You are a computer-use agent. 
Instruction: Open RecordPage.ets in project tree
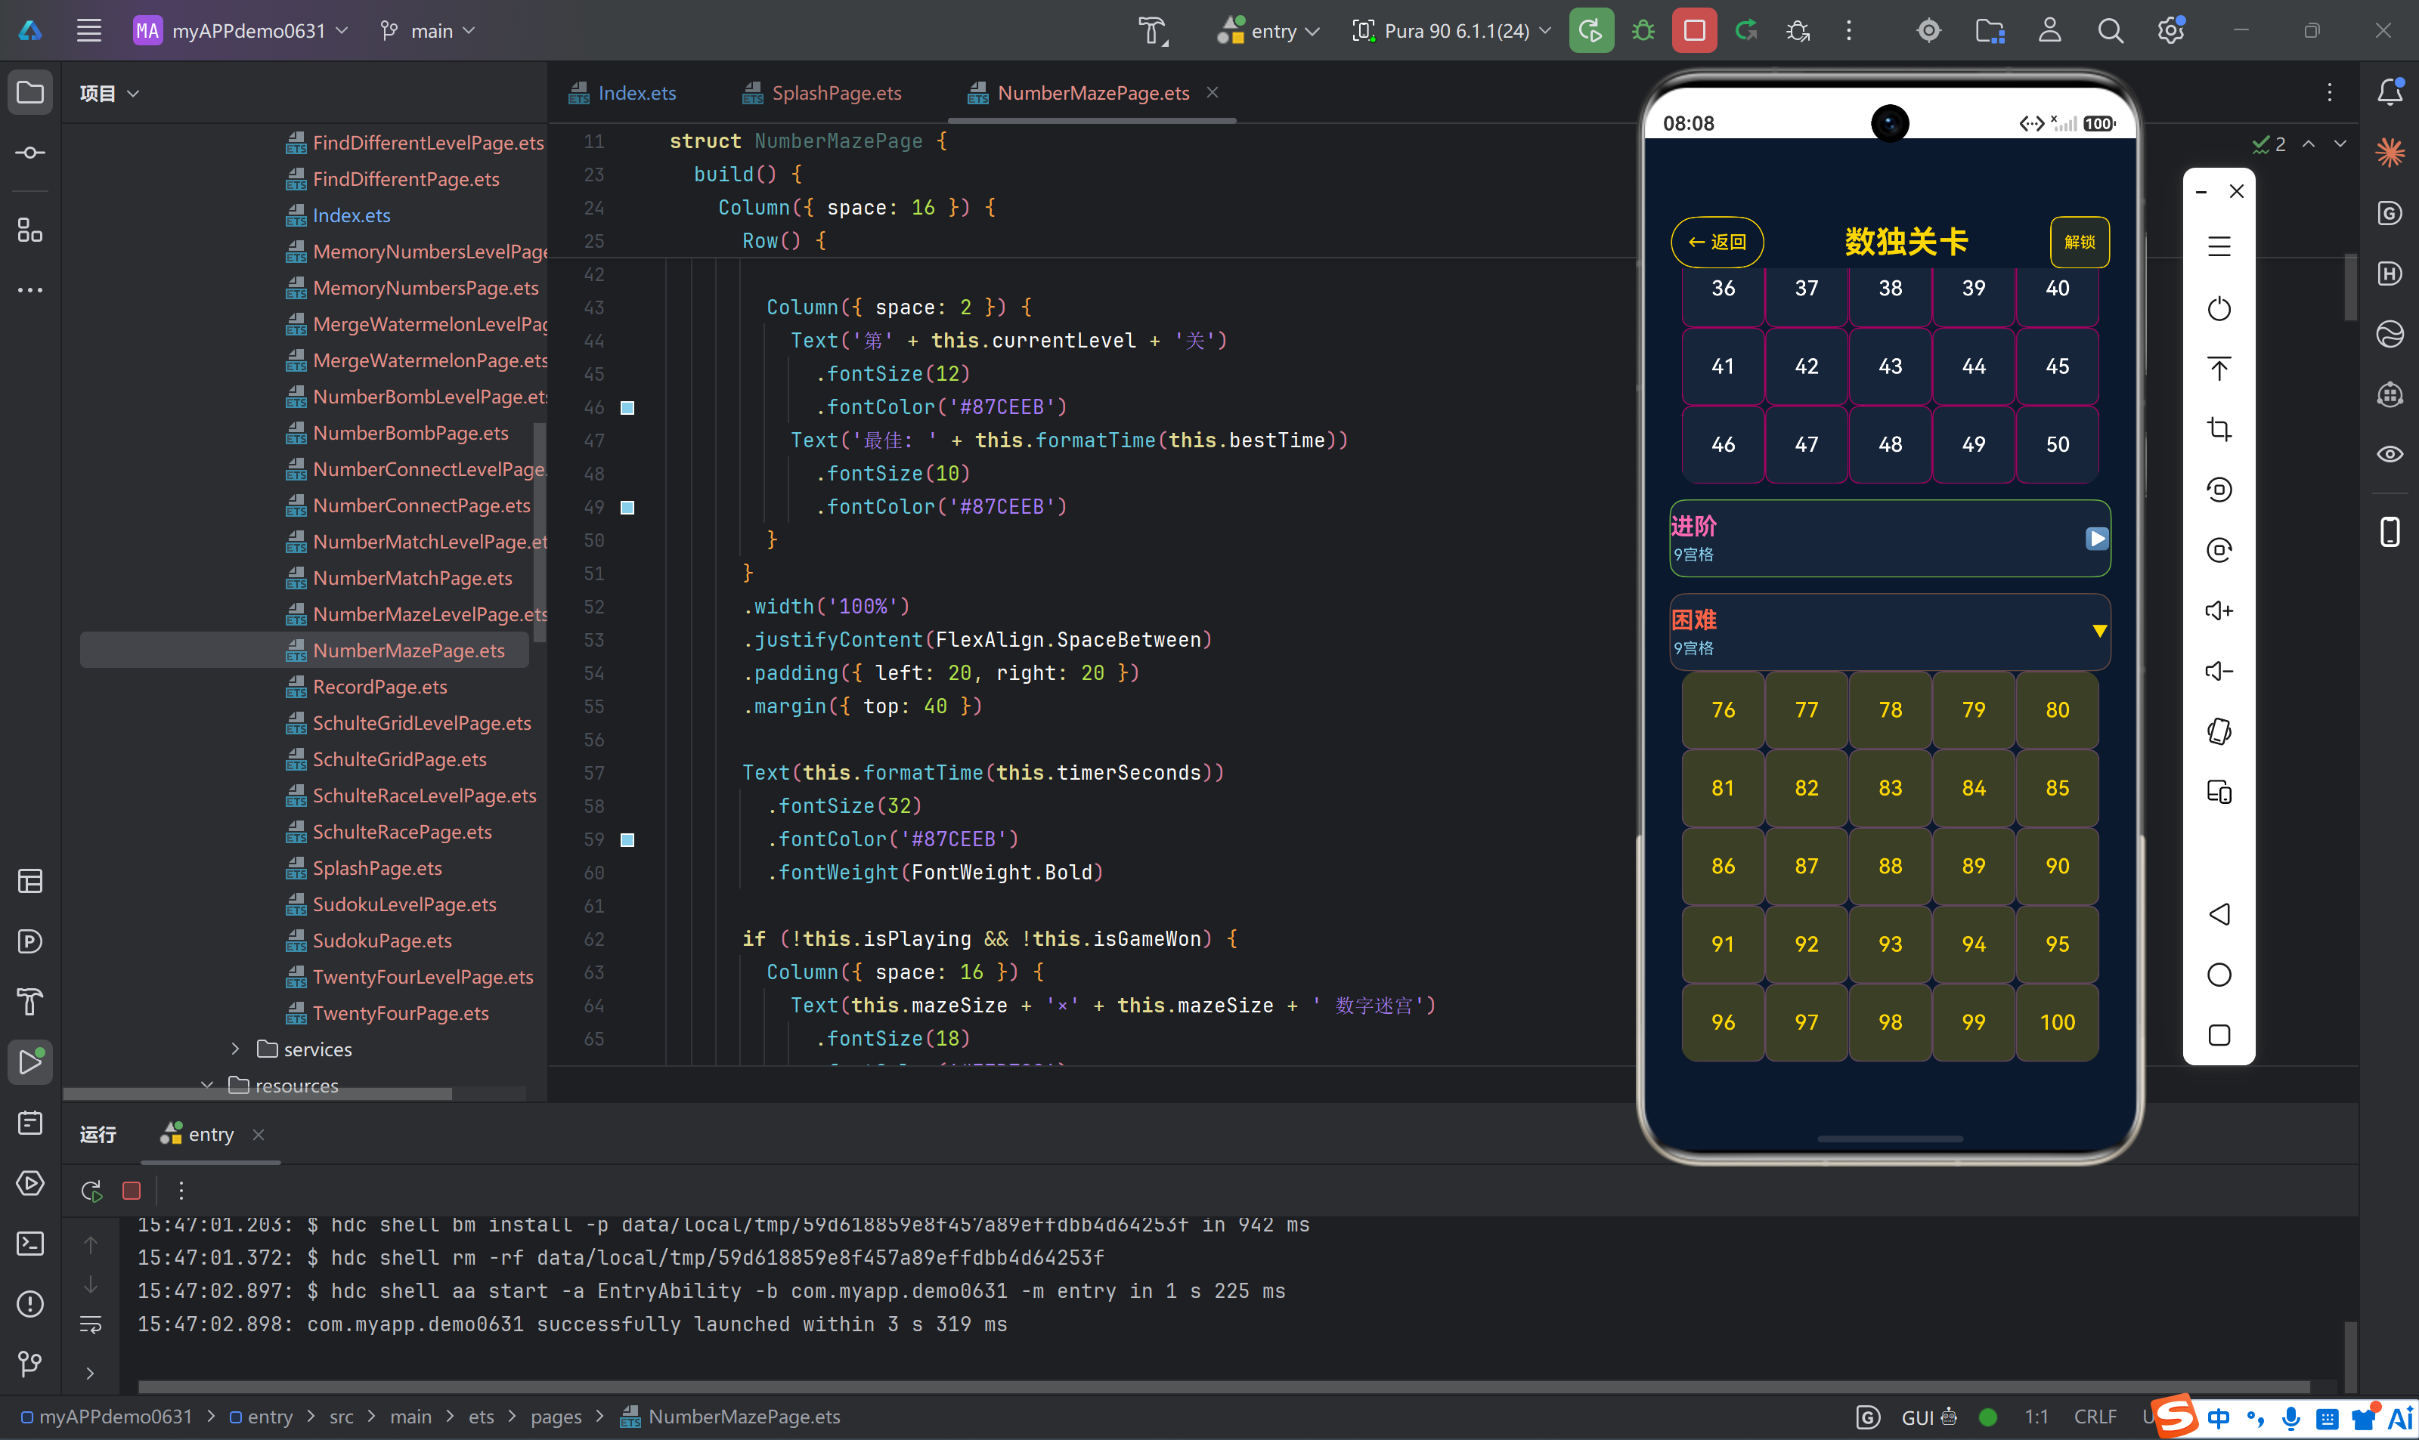[x=379, y=687]
